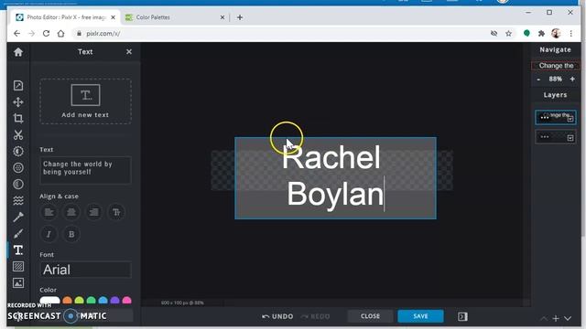Image resolution: width=586 pixels, height=329 pixels.
Task: Select the Liquify waves tool
Action: click(18, 201)
